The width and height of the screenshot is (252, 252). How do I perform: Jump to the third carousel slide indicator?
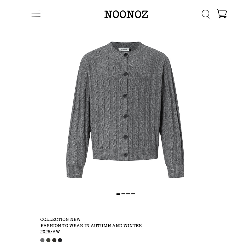coord(128,194)
